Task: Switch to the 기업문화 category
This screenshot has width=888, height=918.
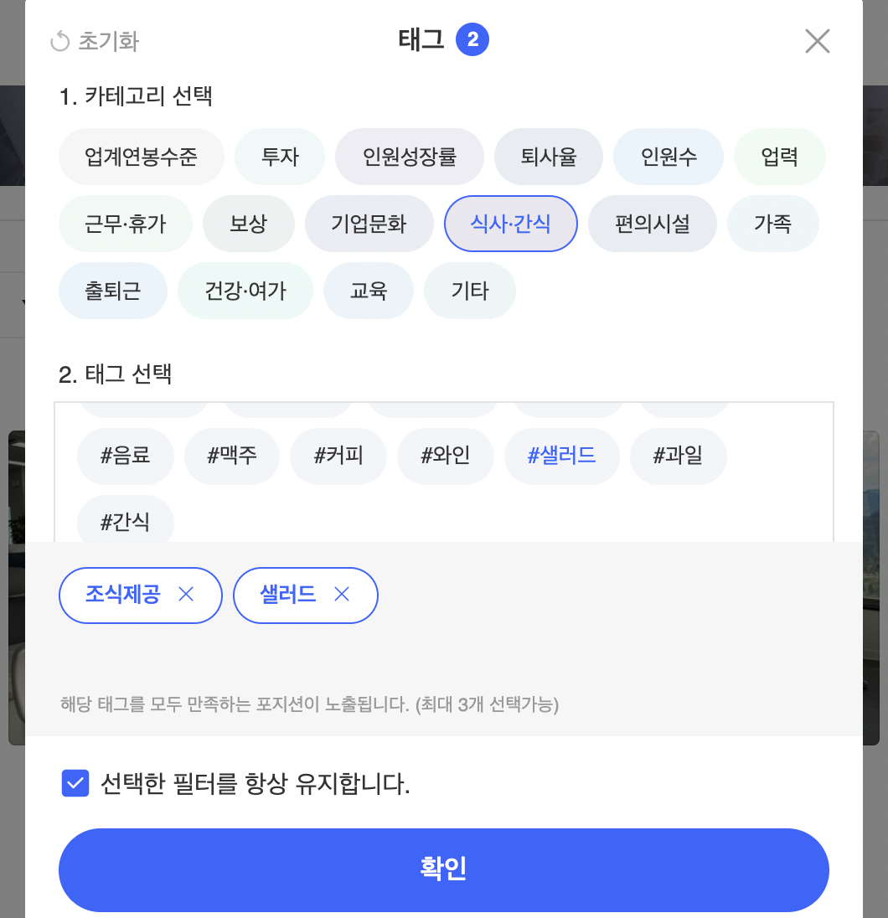Action: click(369, 224)
